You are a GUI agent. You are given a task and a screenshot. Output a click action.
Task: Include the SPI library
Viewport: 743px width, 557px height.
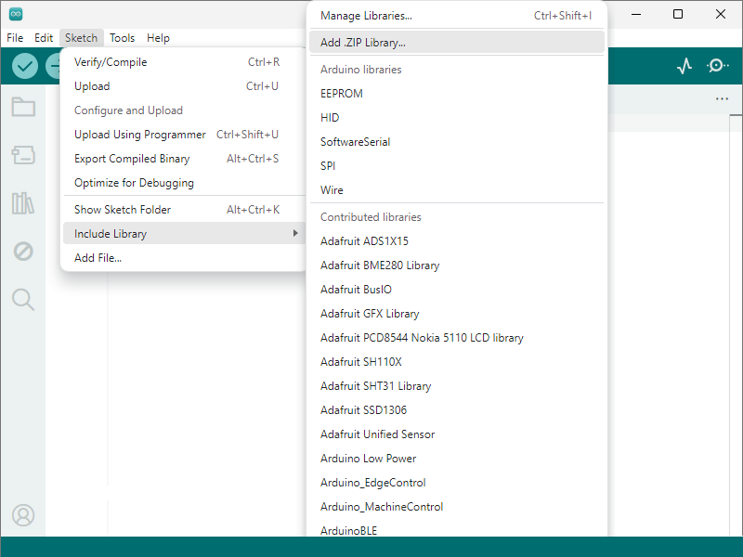click(x=457, y=166)
